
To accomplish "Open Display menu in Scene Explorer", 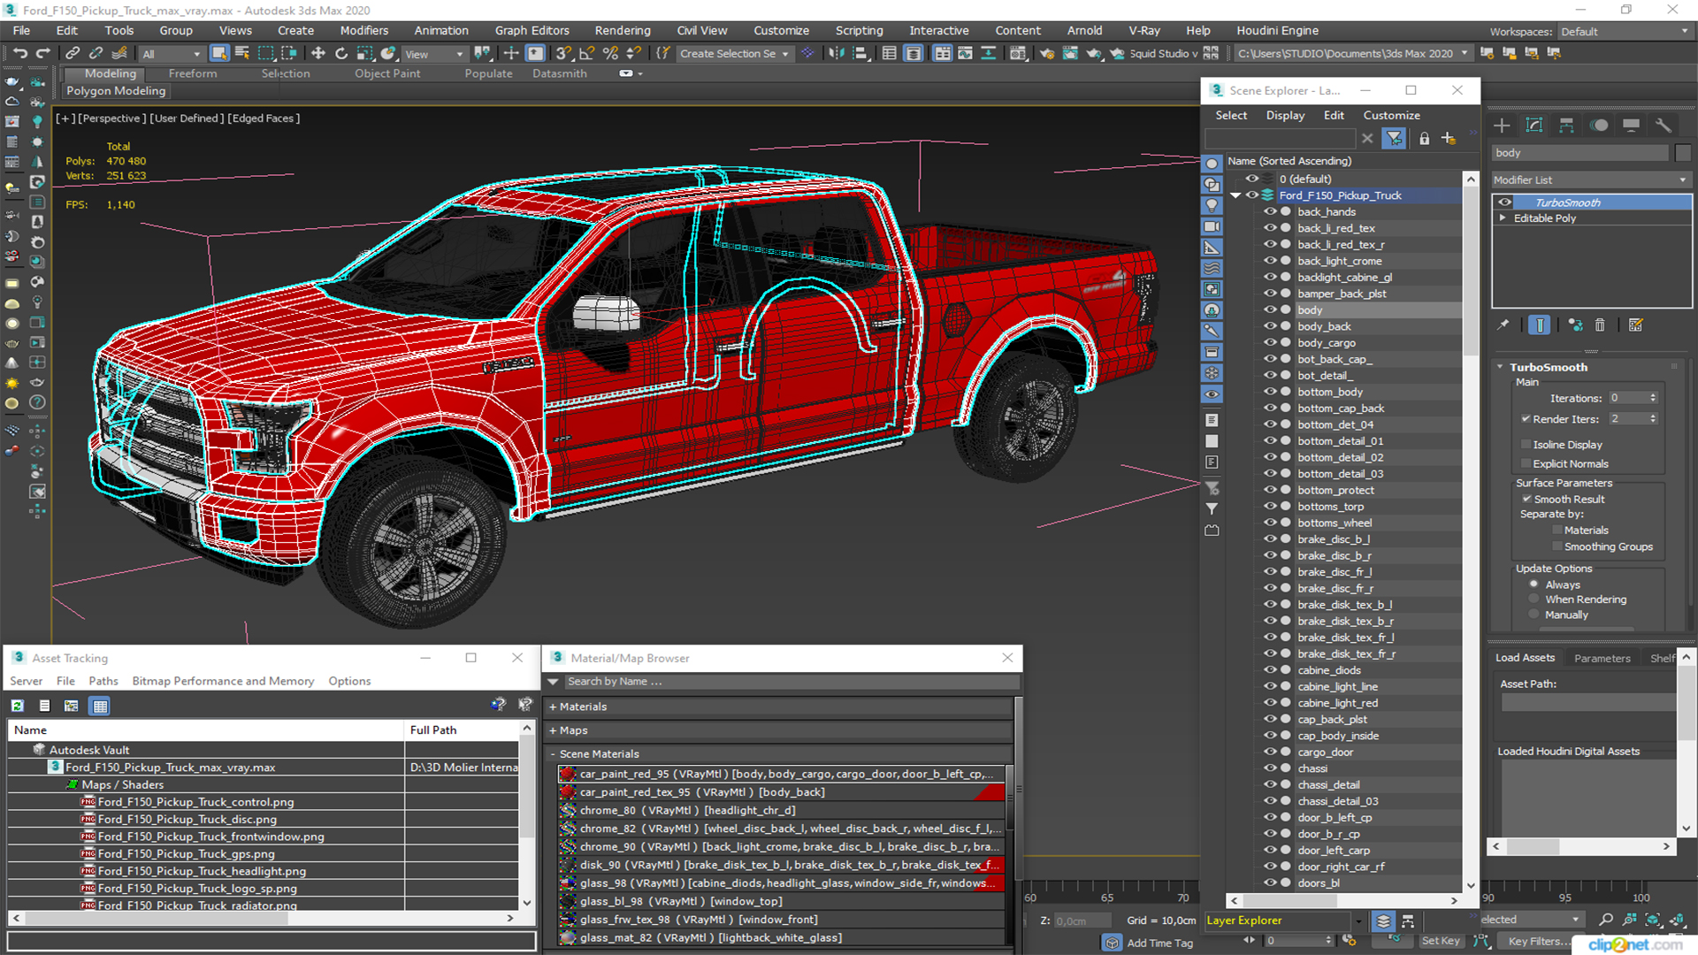I will click(1285, 116).
